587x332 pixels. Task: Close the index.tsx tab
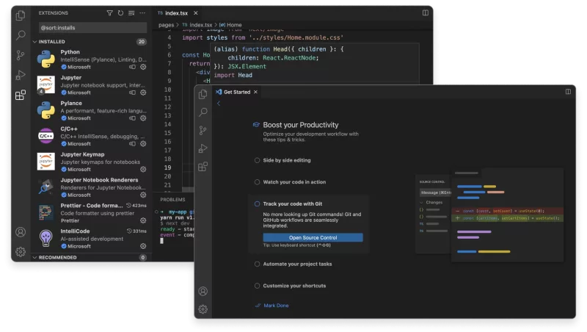195,13
